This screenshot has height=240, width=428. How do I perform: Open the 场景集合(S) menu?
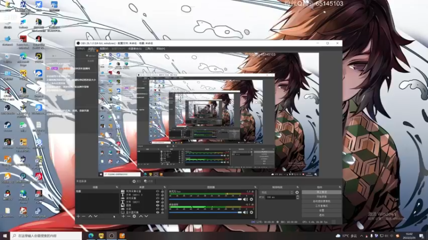point(135,49)
